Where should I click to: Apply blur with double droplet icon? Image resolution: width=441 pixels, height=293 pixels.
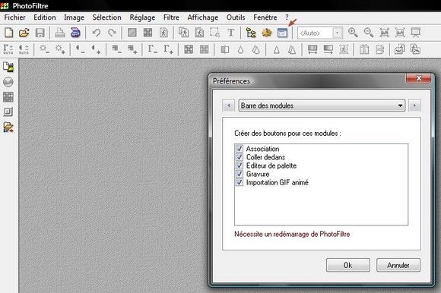[x=255, y=50]
